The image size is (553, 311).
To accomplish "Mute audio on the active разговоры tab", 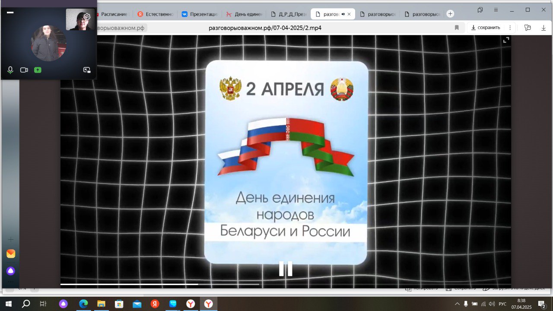I will tap(343, 14).
